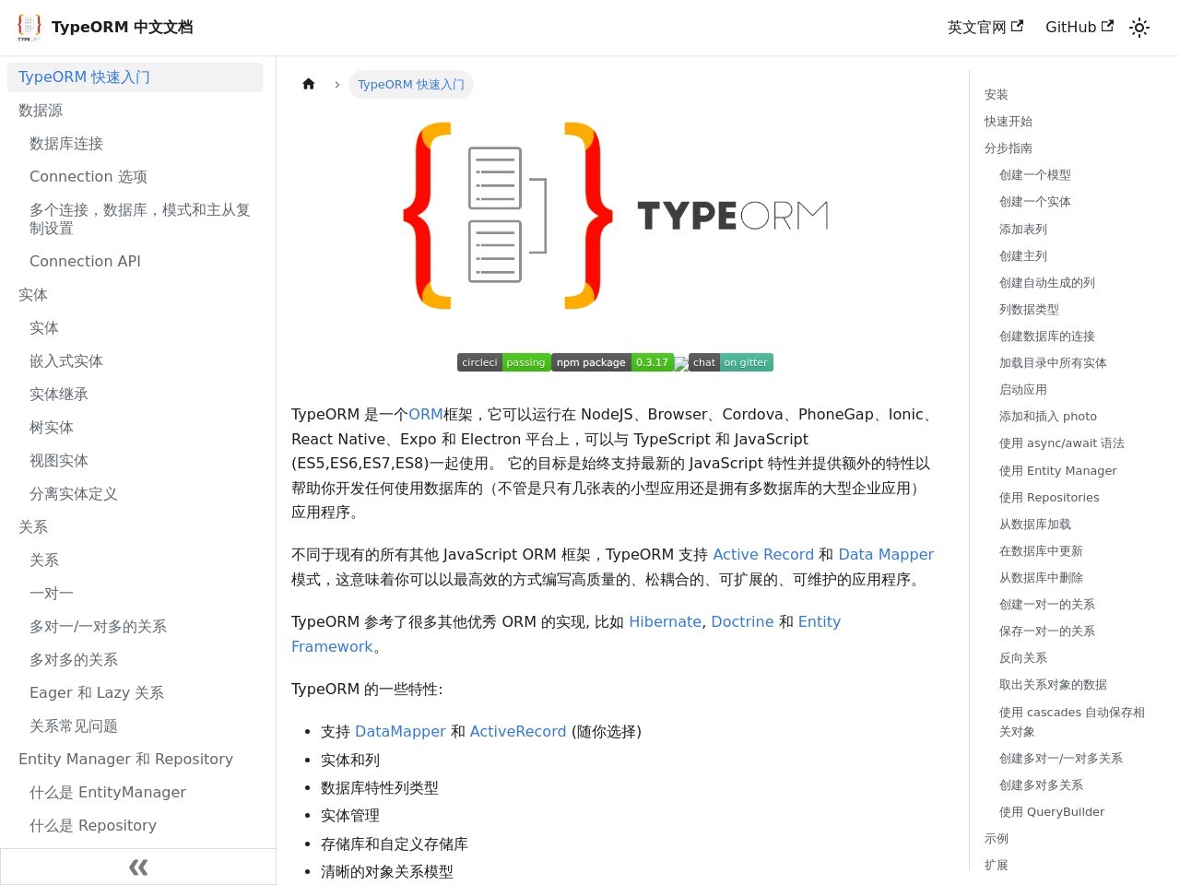Go to 嵌入式实体 in the sidebar
1180x885 pixels.
[66, 361]
